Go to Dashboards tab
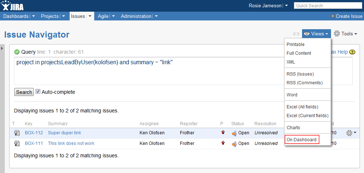This screenshot has height=173, width=364. (16, 16)
